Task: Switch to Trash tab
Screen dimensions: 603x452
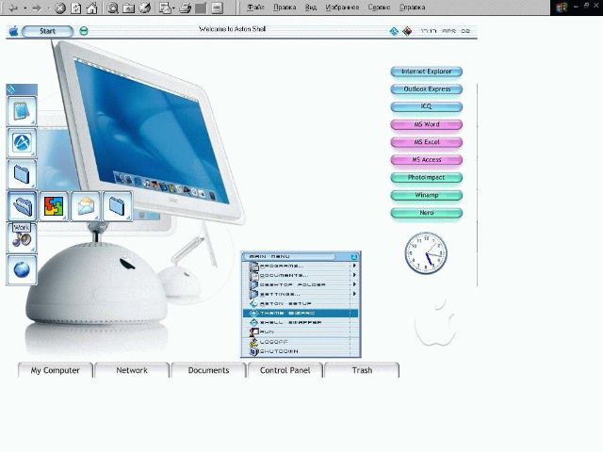Action: 362,370
